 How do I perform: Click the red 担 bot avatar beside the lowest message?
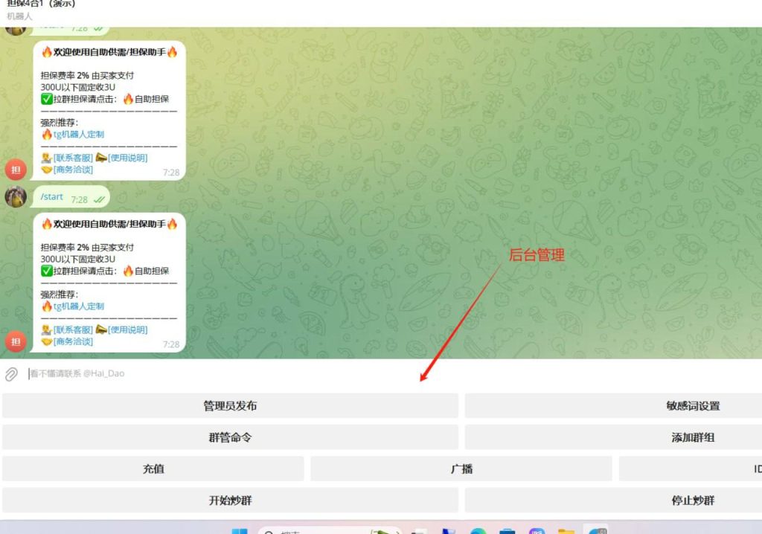pos(16,341)
